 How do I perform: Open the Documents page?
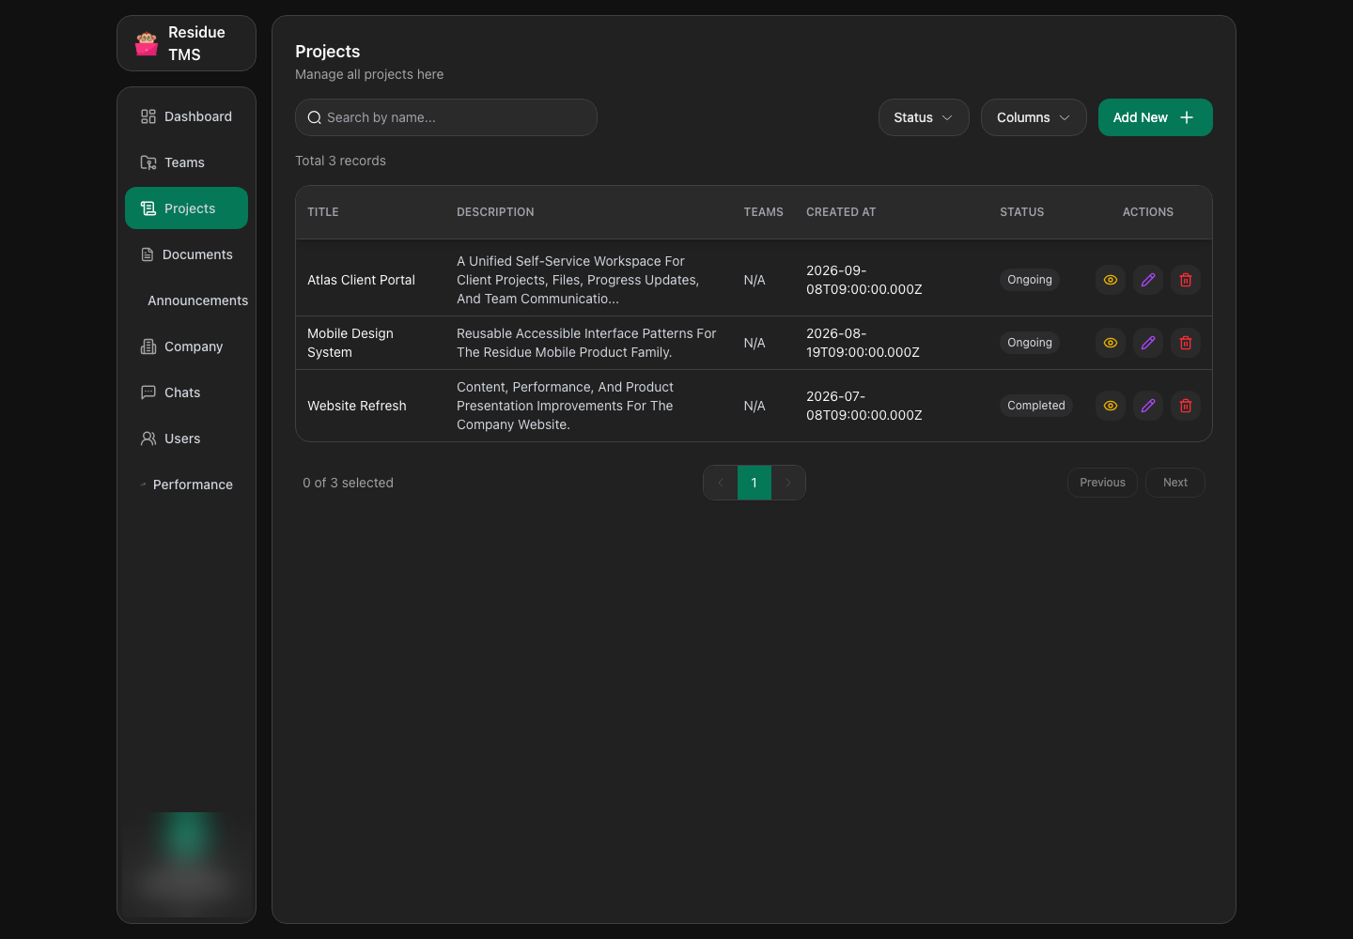pos(186,254)
